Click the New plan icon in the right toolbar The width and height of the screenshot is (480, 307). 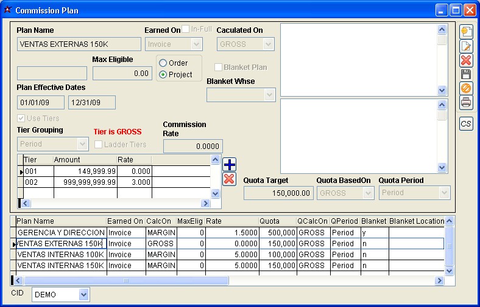click(466, 32)
